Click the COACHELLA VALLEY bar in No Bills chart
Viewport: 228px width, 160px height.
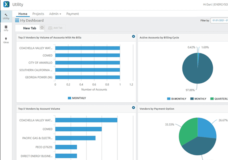[x=87, y=48]
